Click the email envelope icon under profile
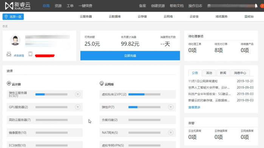This screenshot has width=264, height=148. point(9,54)
